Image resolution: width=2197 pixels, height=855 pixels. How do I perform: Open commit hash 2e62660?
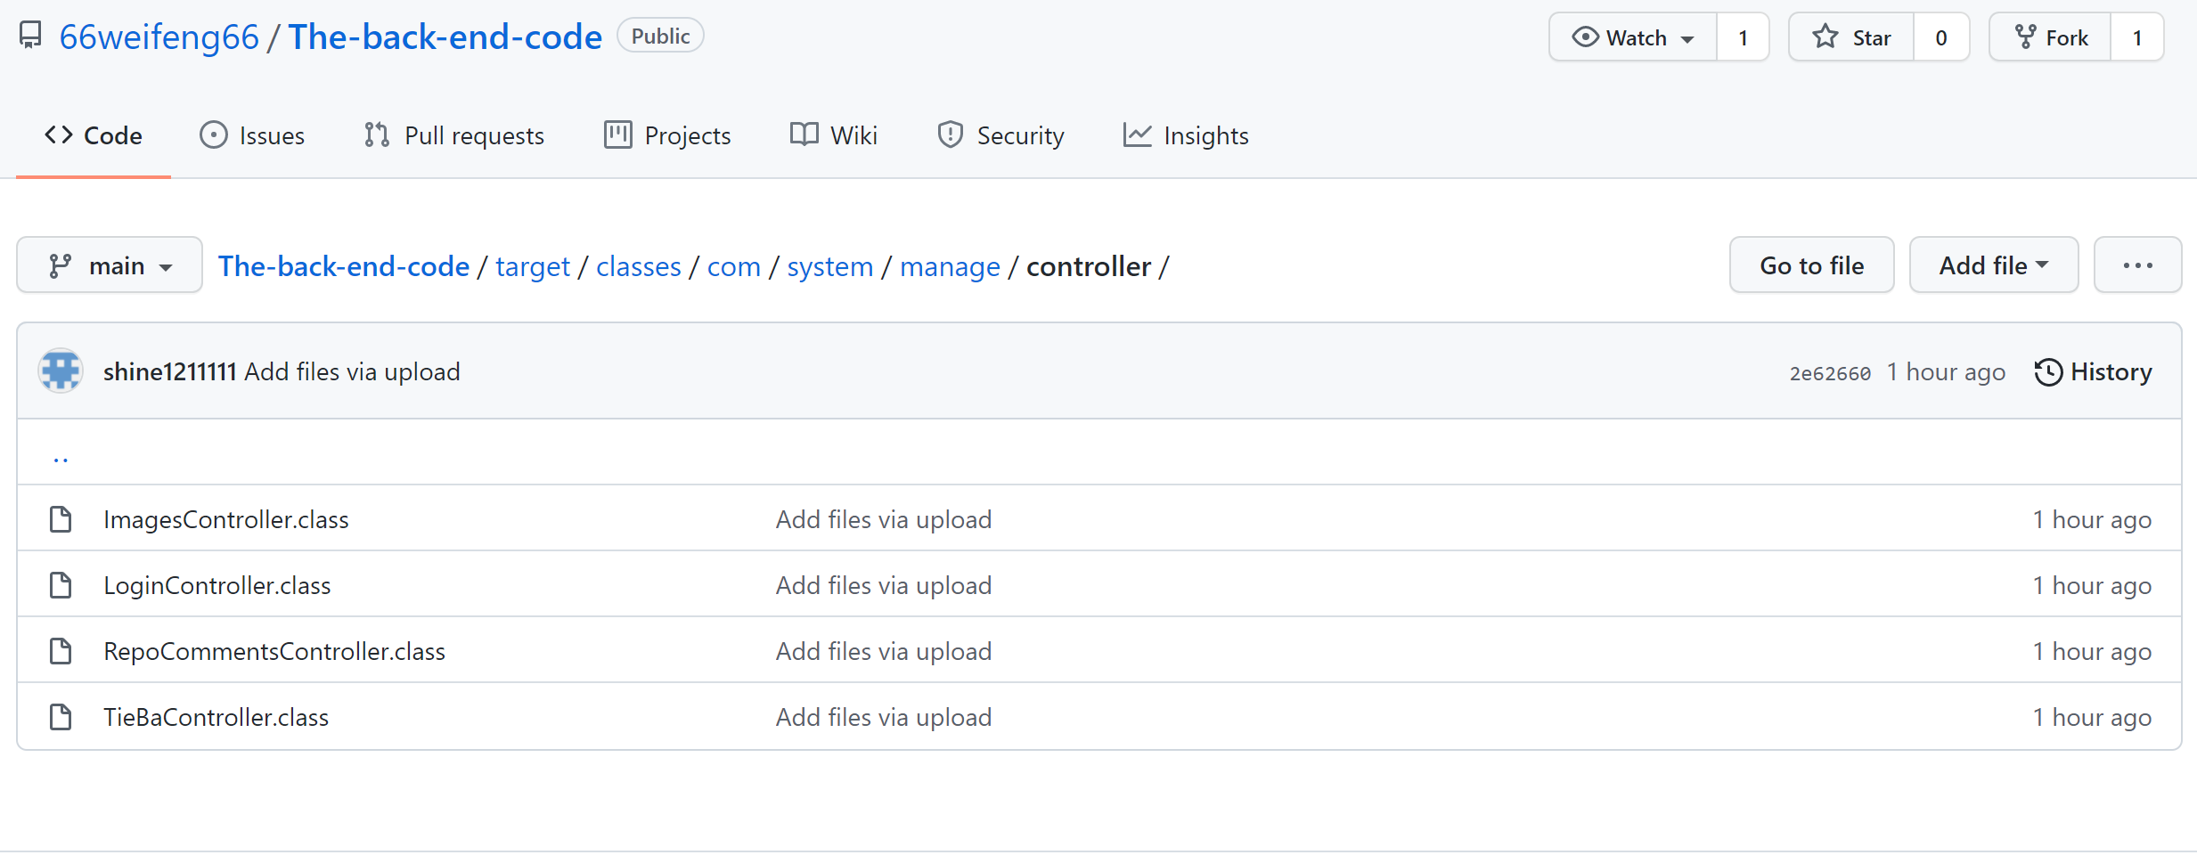[1830, 373]
